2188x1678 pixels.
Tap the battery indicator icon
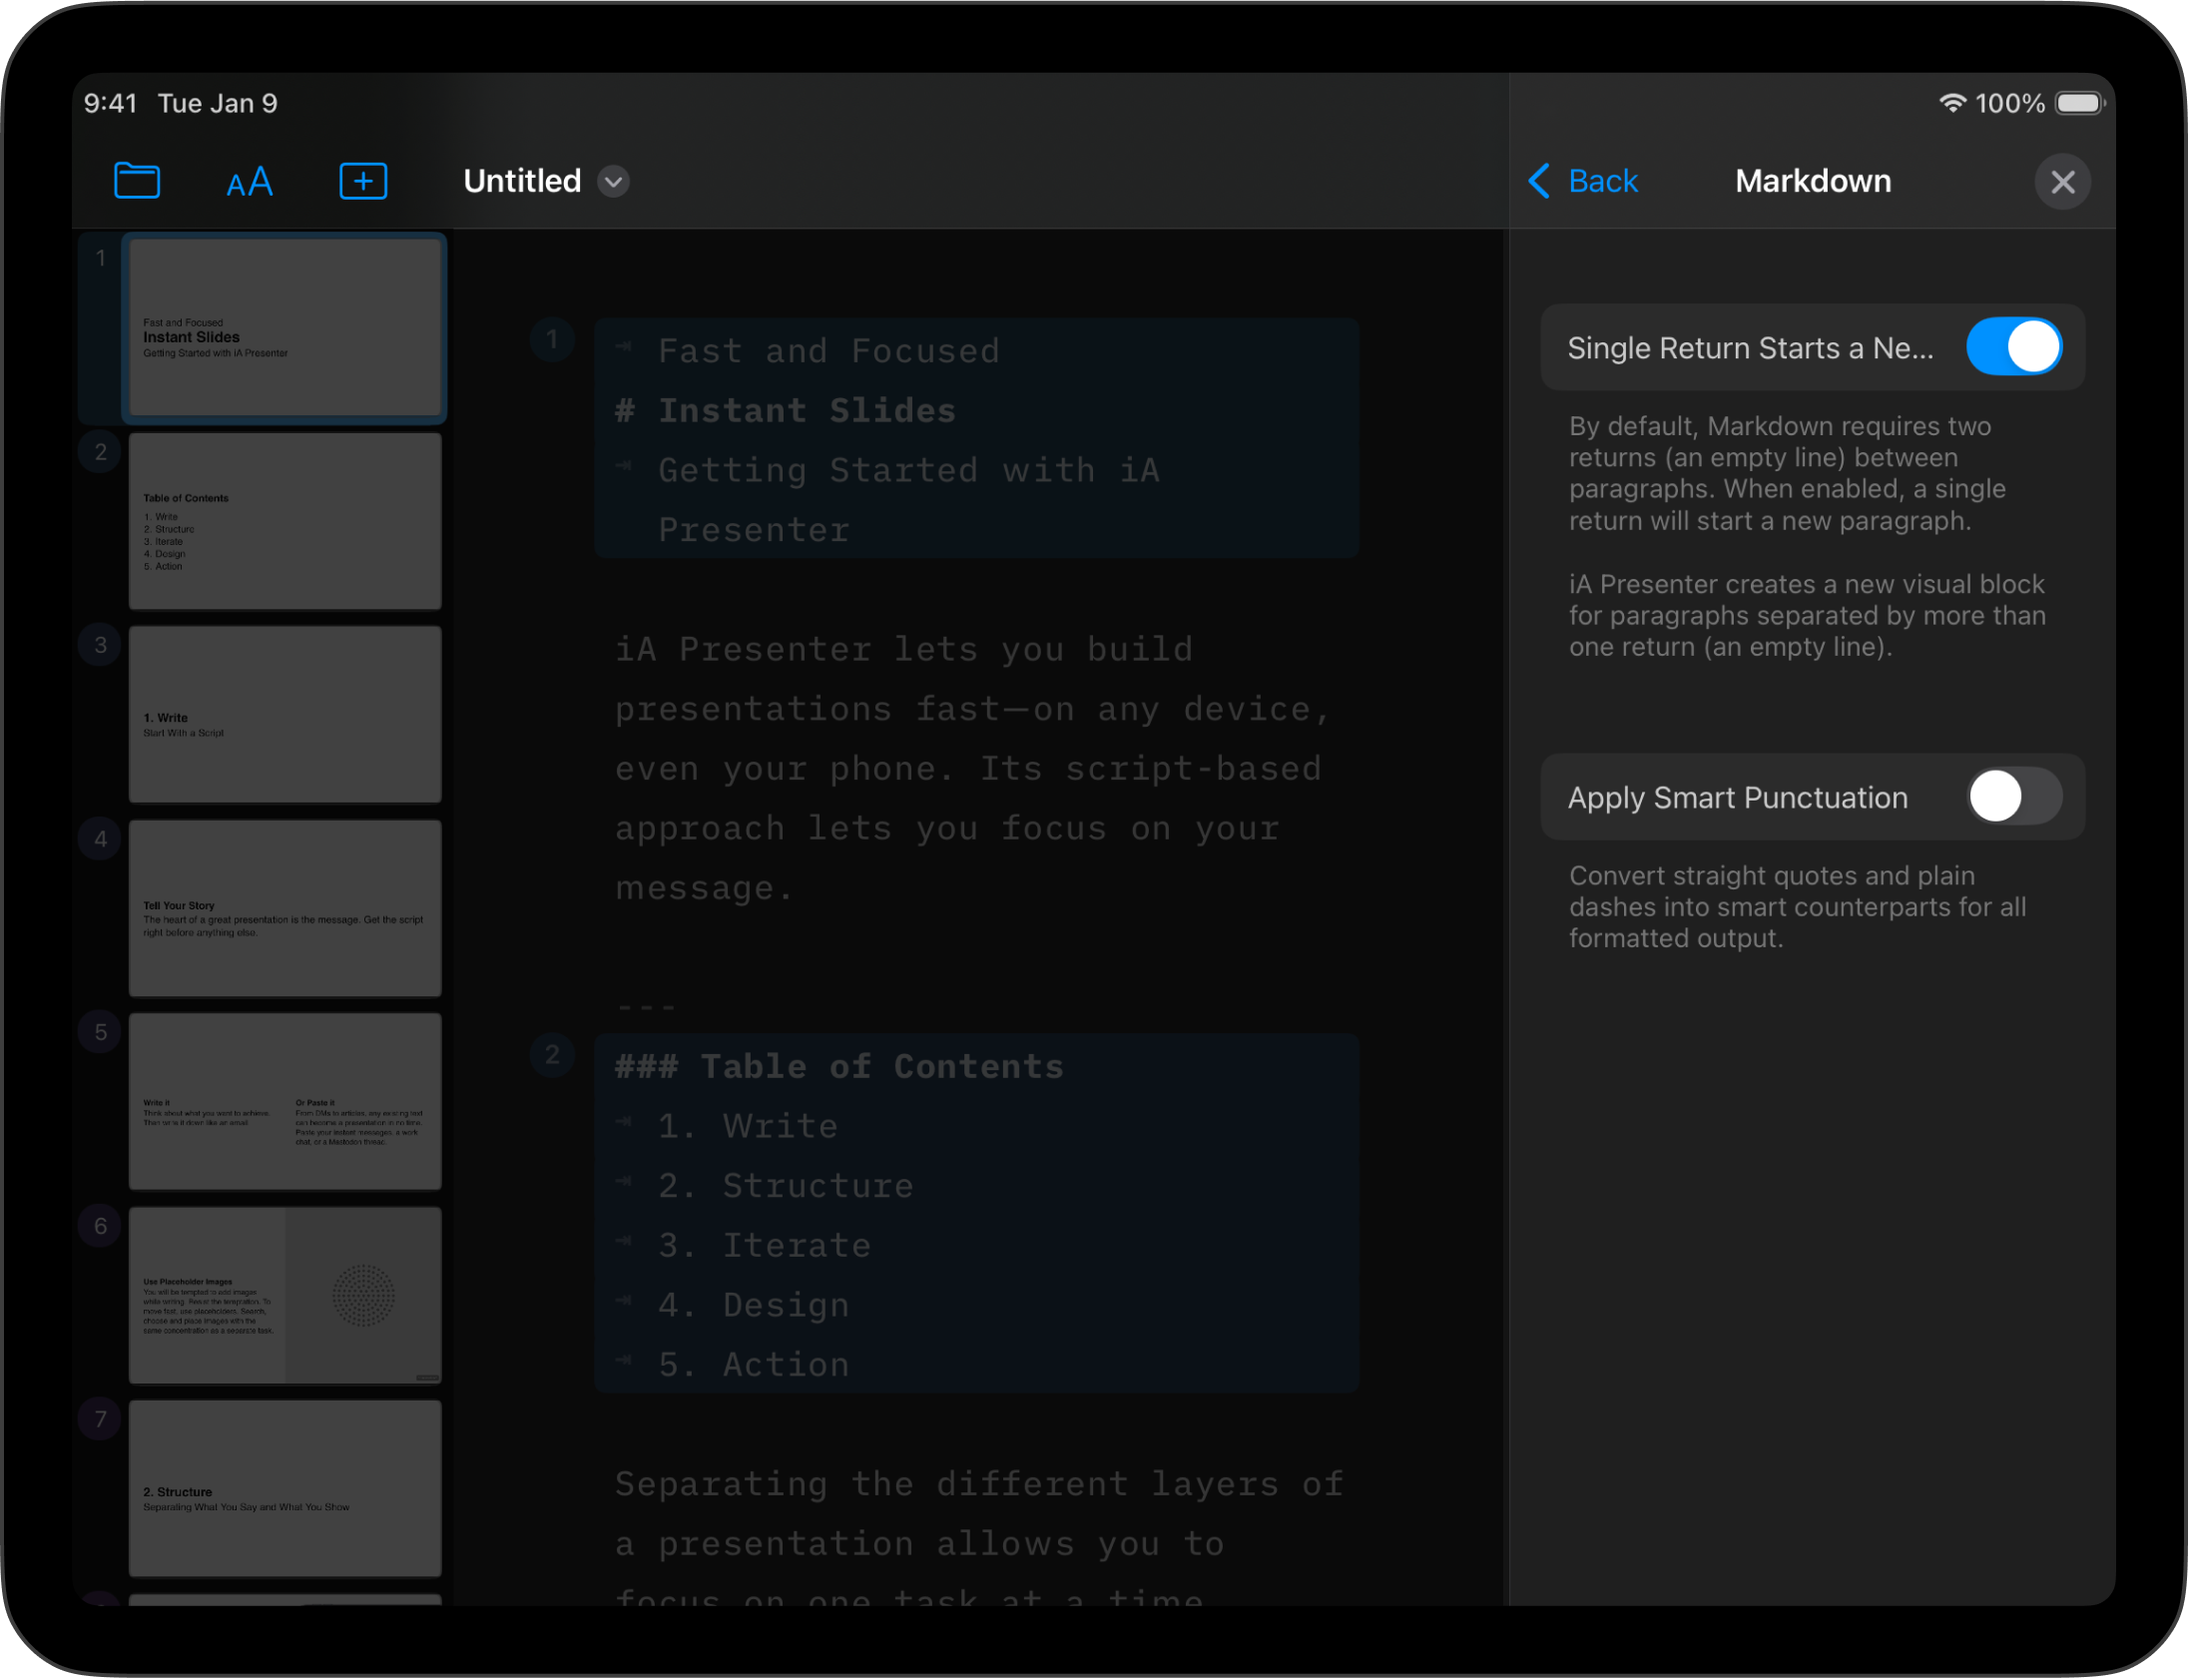[x=2080, y=103]
